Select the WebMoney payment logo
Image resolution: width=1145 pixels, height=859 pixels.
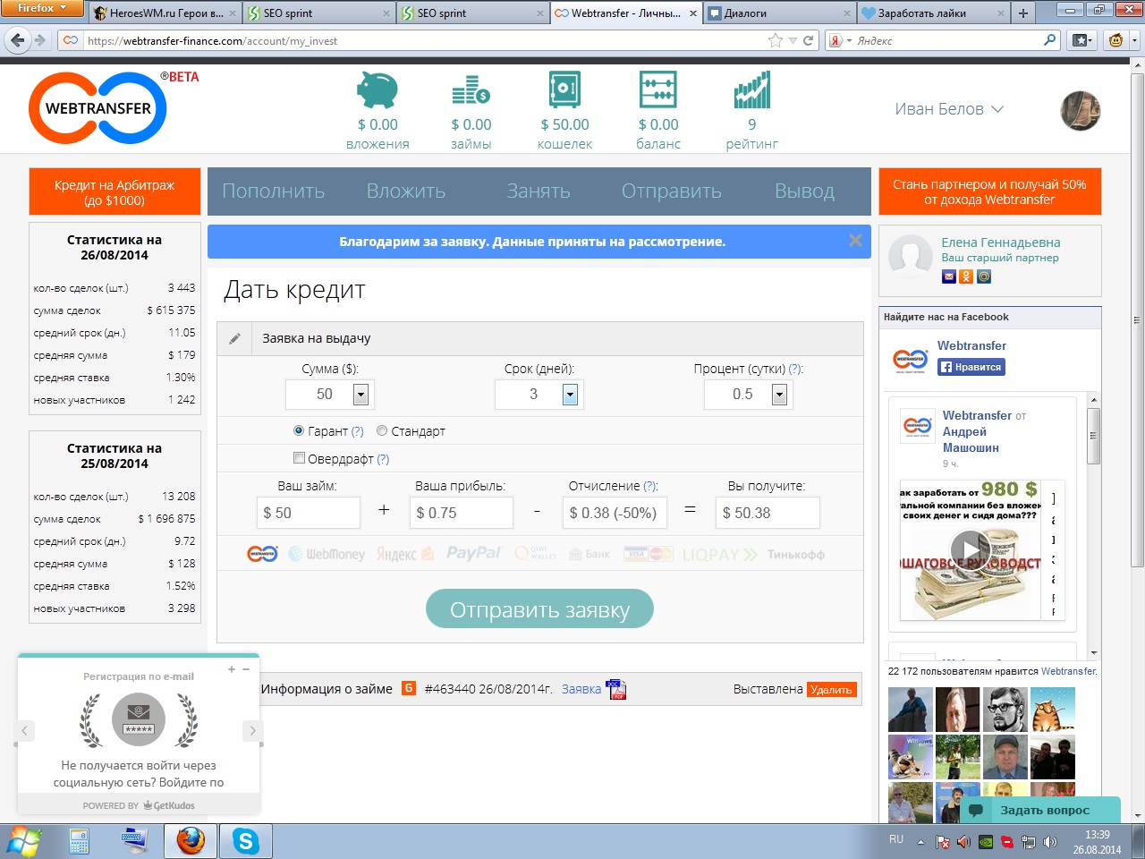(x=327, y=554)
